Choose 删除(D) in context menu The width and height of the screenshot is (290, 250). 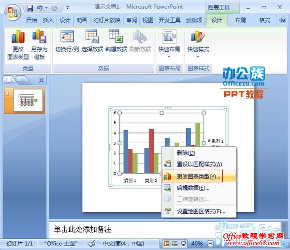point(199,153)
